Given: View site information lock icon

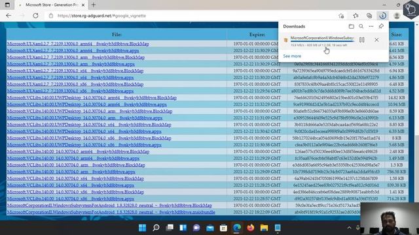Looking at the screenshot, I should coord(51,16).
